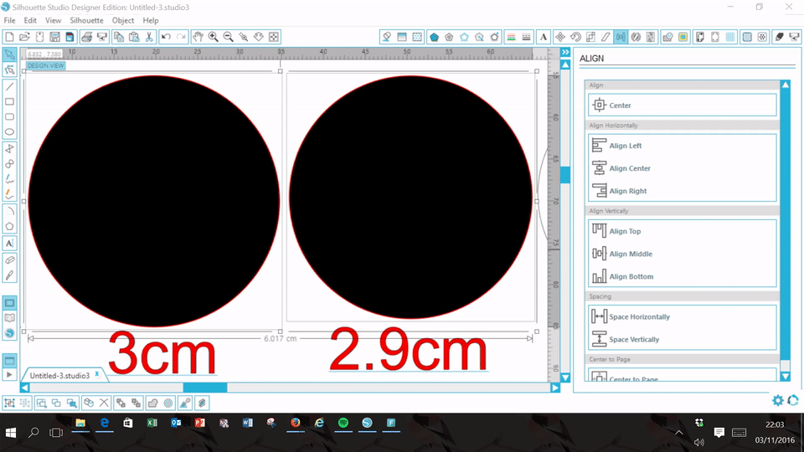Click the Cut scissors icon

tap(149, 37)
